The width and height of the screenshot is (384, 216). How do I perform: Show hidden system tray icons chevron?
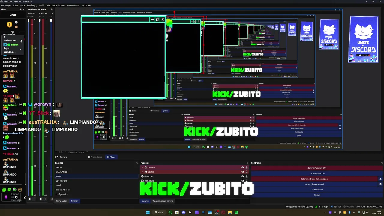point(325,212)
